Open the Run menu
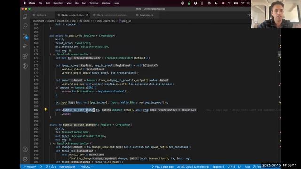This screenshot has width=301, height=169. [84, 3]
